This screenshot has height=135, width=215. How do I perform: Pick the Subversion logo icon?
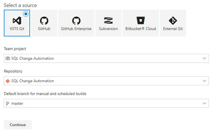(x=108, y=21)
